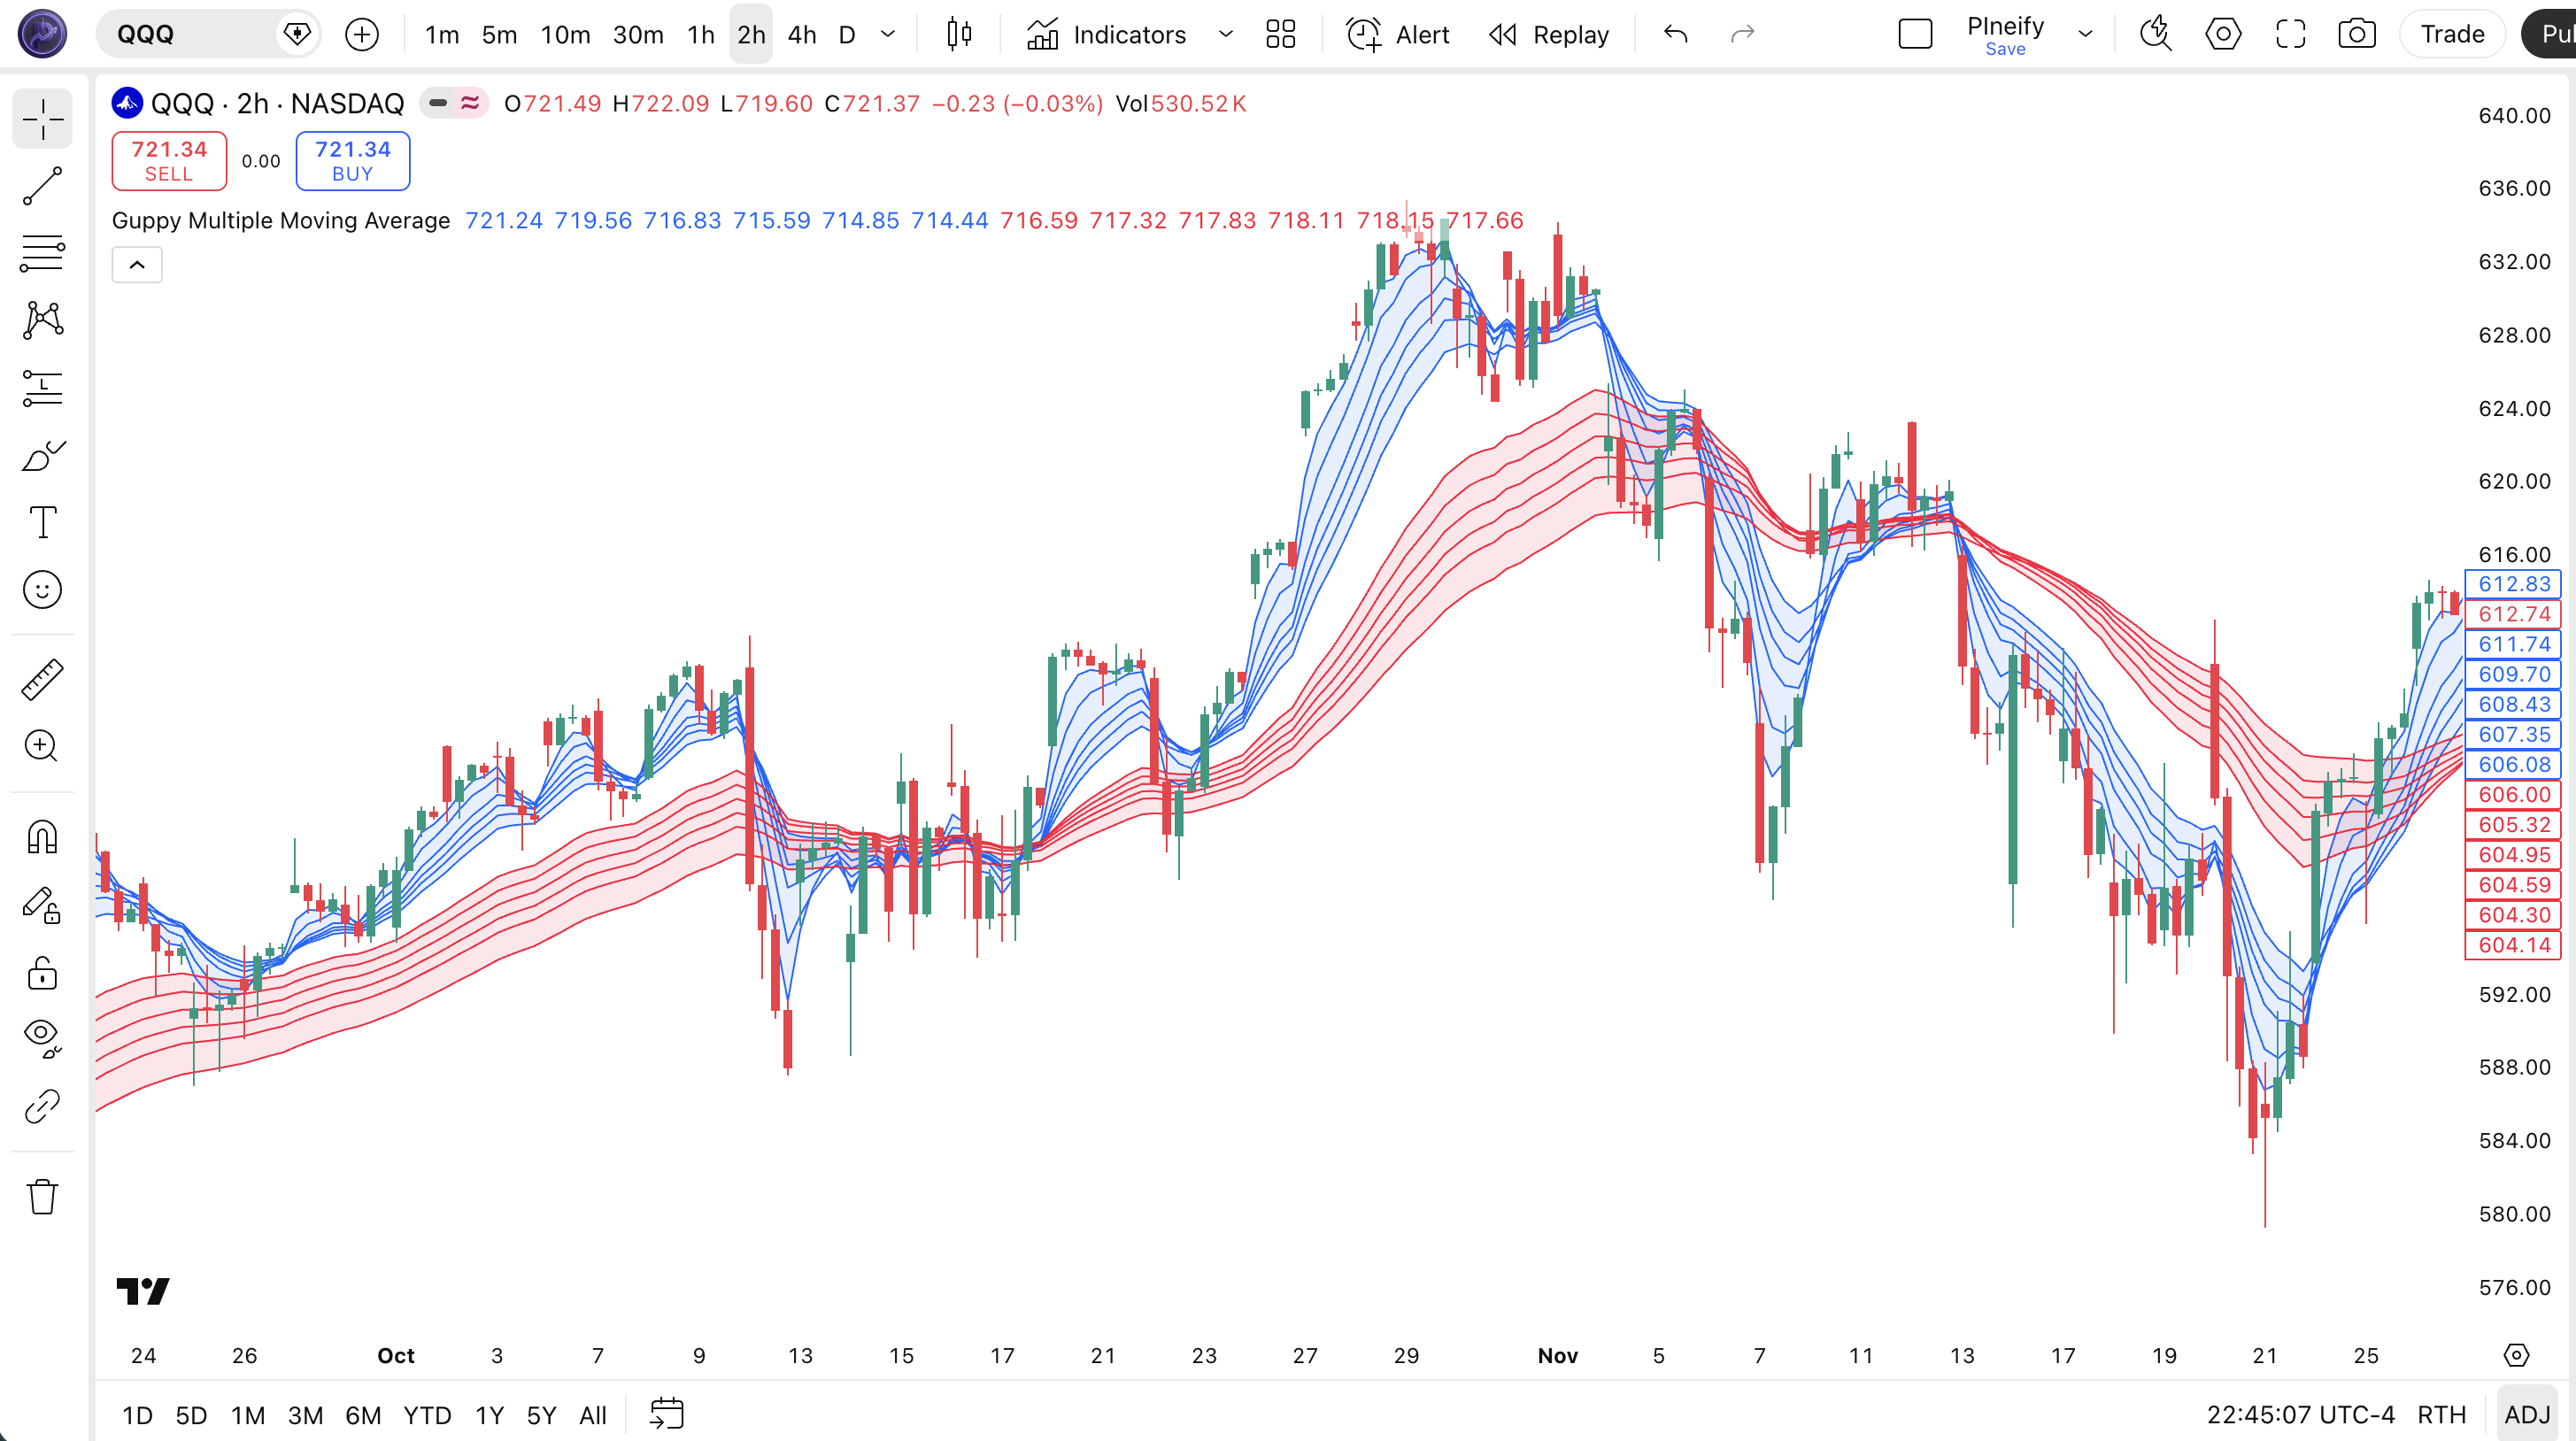Viewport: 2576px width, 1441px height.
Task: Open the layout setup square icon
Action: [x=1915, y=34]
